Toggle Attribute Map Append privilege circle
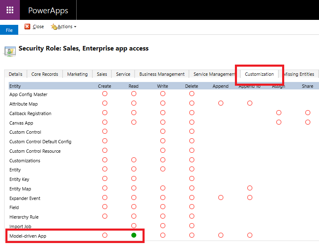The image size is (319, 248). pos(221,103)
